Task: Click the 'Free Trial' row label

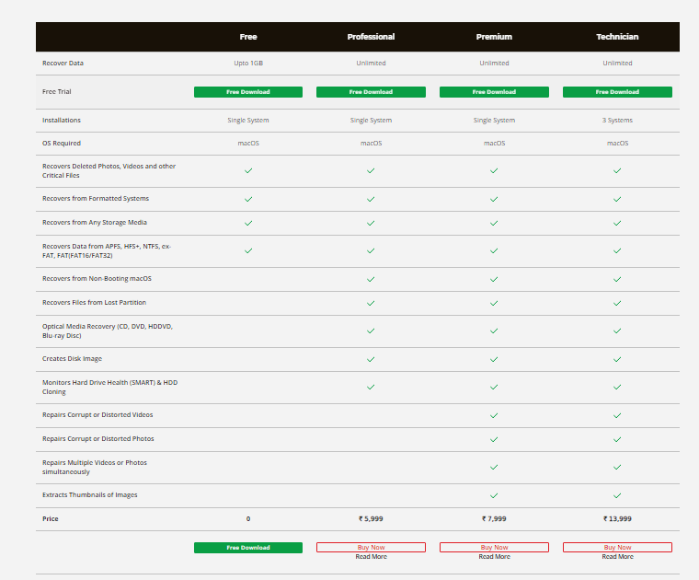Action: click(x=57, y=92)
